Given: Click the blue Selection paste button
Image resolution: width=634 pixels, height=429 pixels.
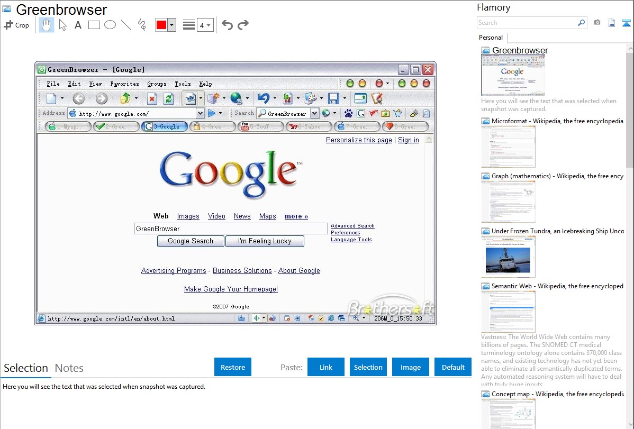Looking at the screenshot, I should coord(368,367).
